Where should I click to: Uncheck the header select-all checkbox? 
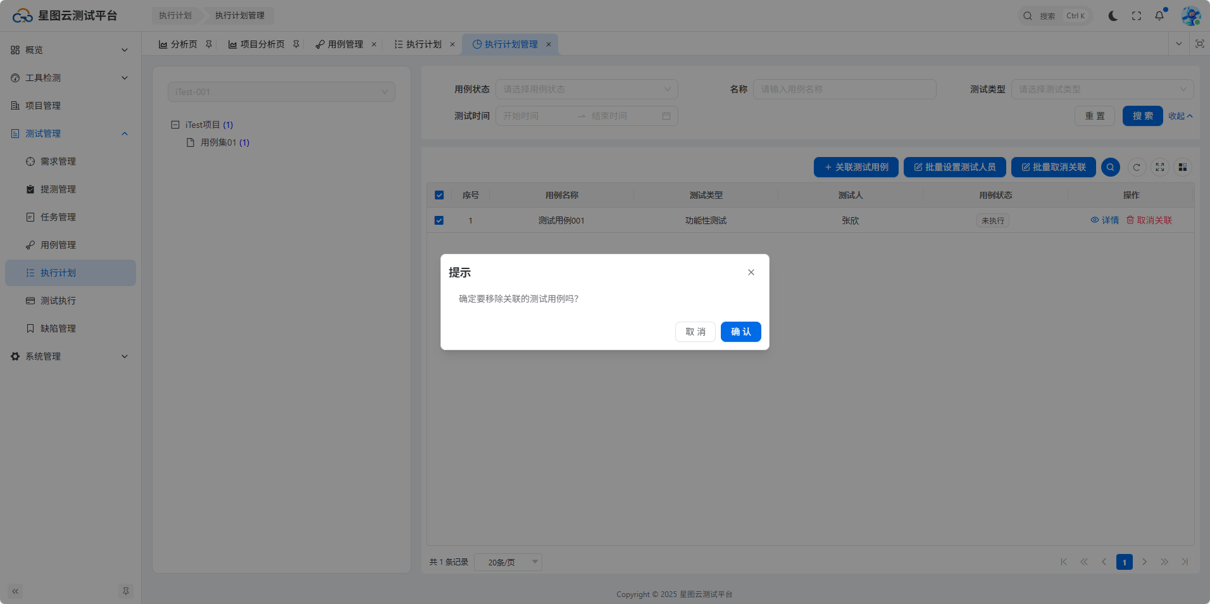click(439, 195)
